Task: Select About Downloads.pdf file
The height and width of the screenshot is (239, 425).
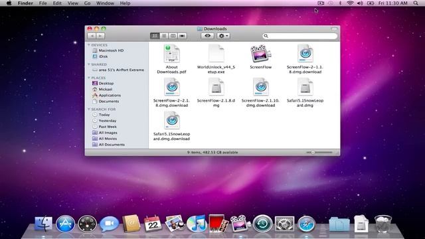Action: [171, 59]
